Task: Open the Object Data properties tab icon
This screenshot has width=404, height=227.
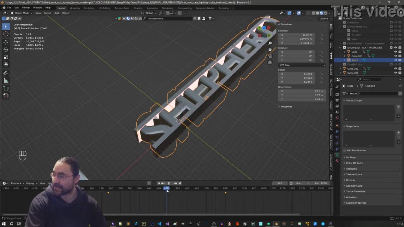Action: (x=337, y=155)
